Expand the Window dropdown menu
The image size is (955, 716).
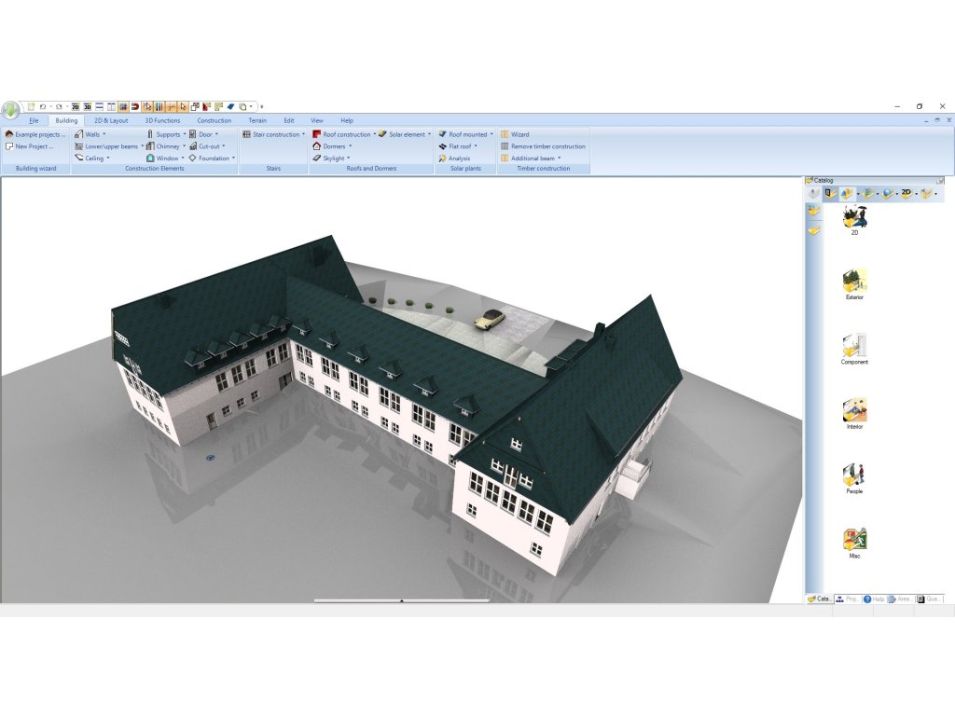coord(184,158)
